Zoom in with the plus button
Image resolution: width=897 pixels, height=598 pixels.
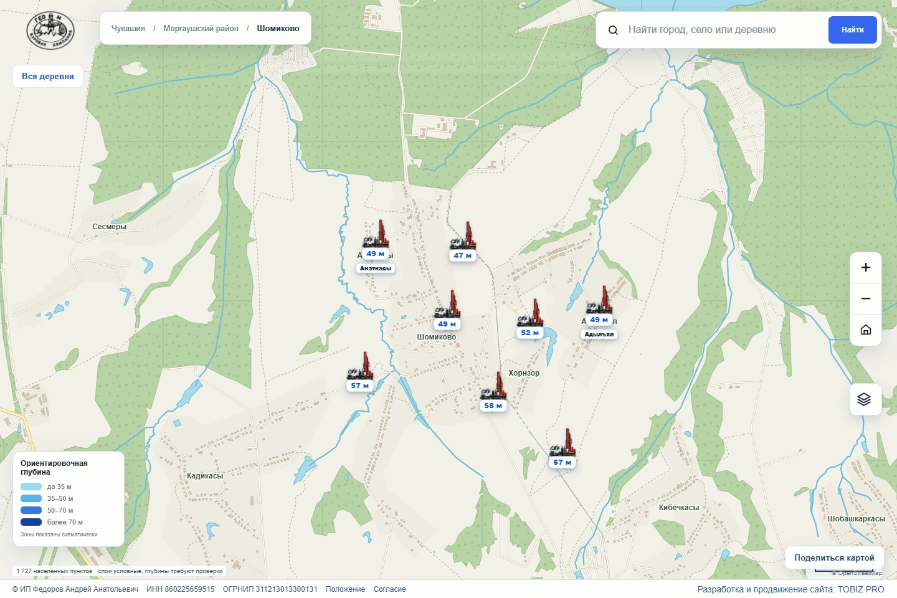point(866,268)
